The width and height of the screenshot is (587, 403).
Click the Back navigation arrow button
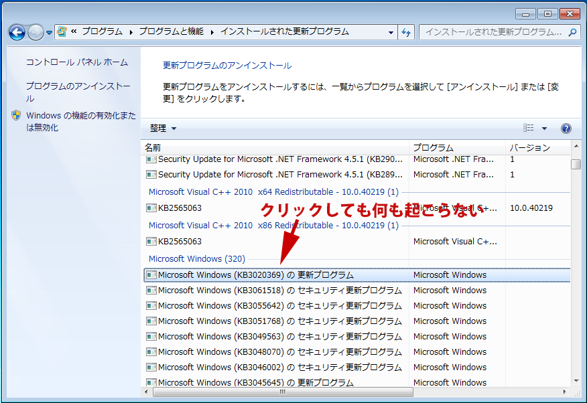coord(17,33)
